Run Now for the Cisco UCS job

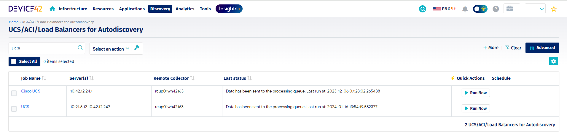[476, 93]
